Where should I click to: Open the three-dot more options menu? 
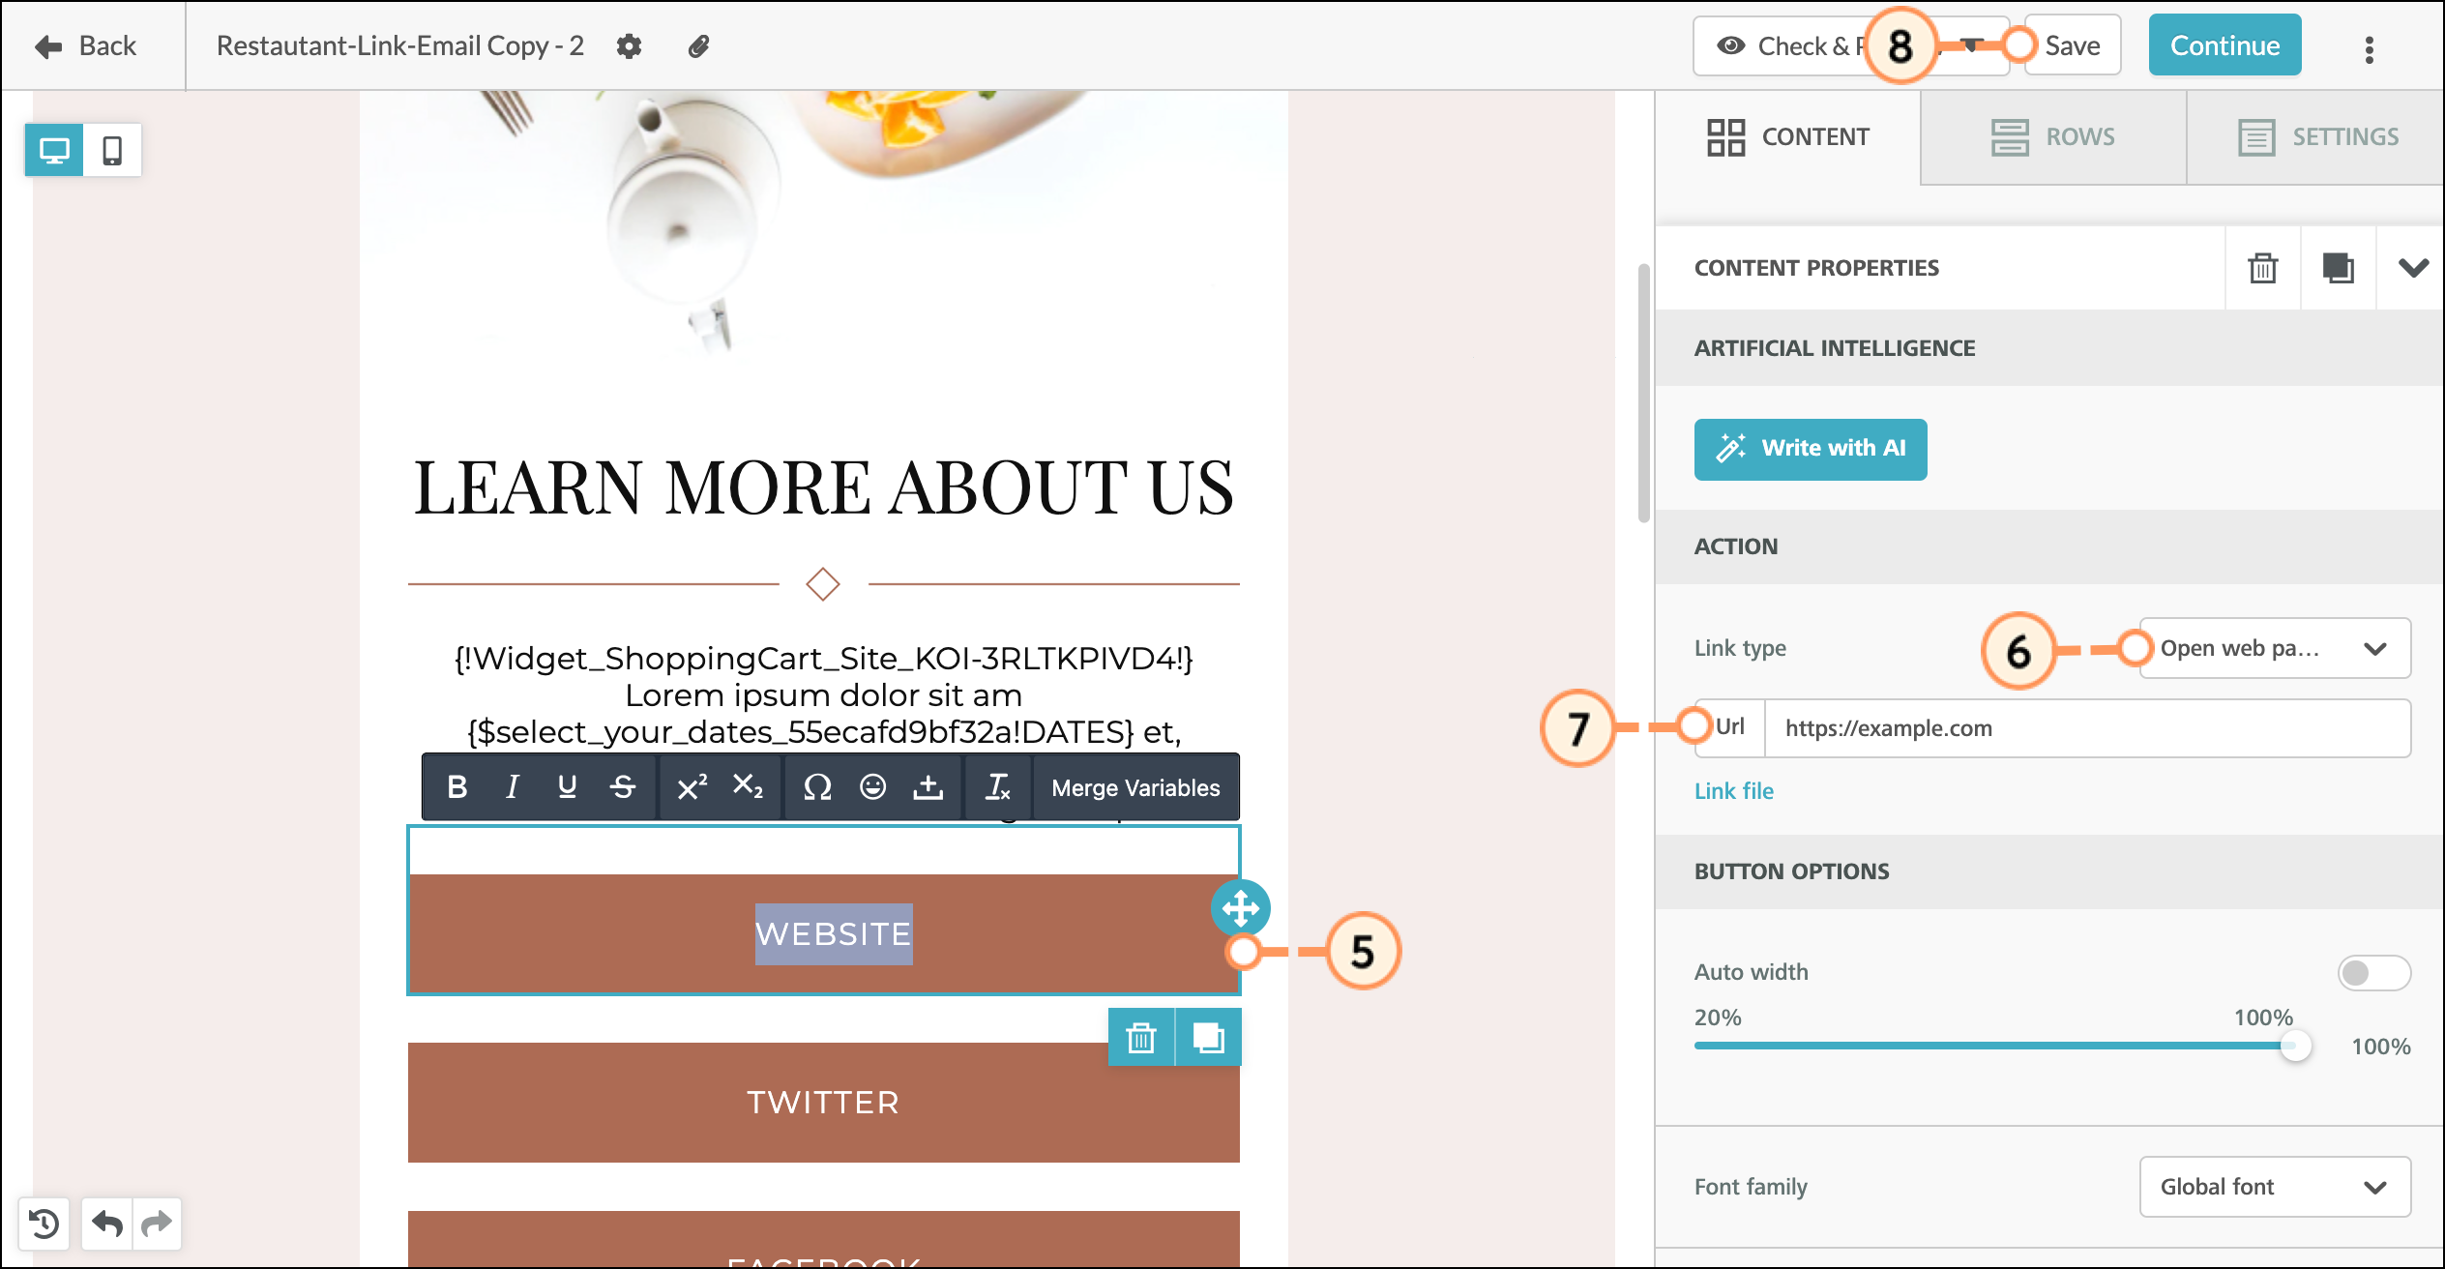pos(2369,49)
